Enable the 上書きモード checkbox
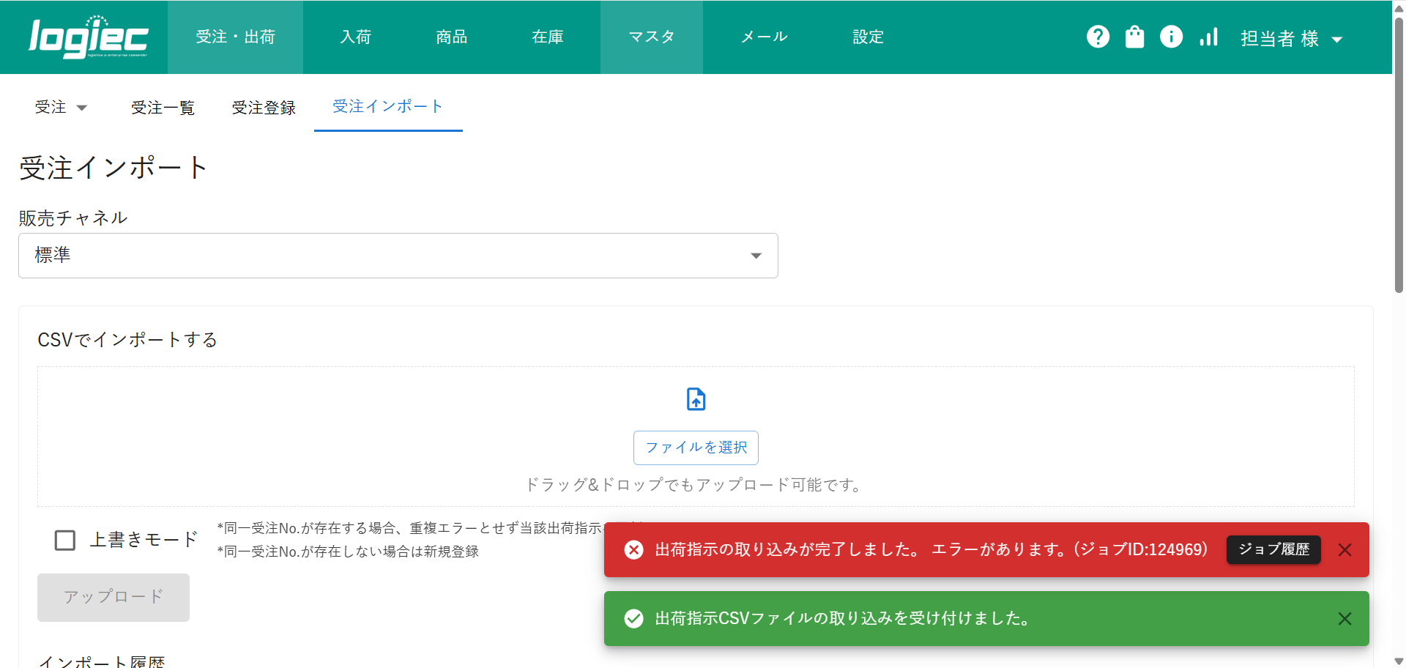The width and height of the screenshot is (1406, 668). coord(65,541)
